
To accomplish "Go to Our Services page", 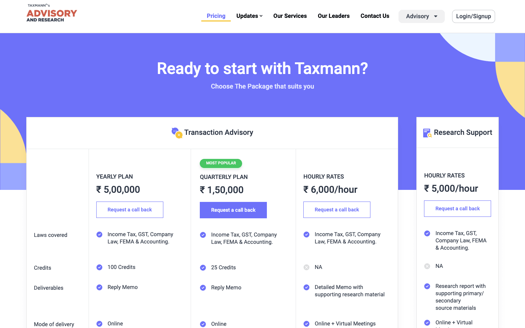I will click(x=290, y=16).
